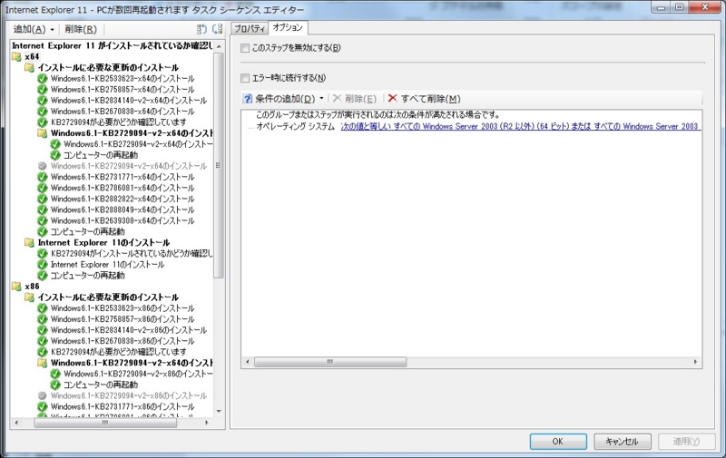
Task: Click the step tree scroll-up arrow
Action: point(219,46)
